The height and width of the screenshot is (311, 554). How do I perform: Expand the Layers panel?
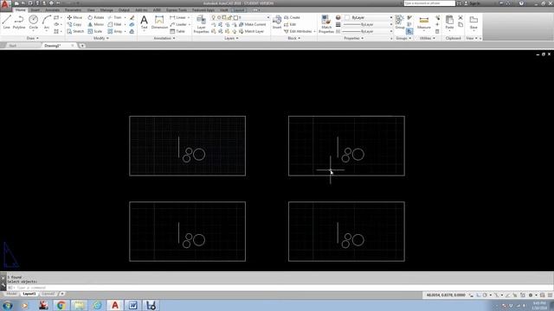[231, 38]
